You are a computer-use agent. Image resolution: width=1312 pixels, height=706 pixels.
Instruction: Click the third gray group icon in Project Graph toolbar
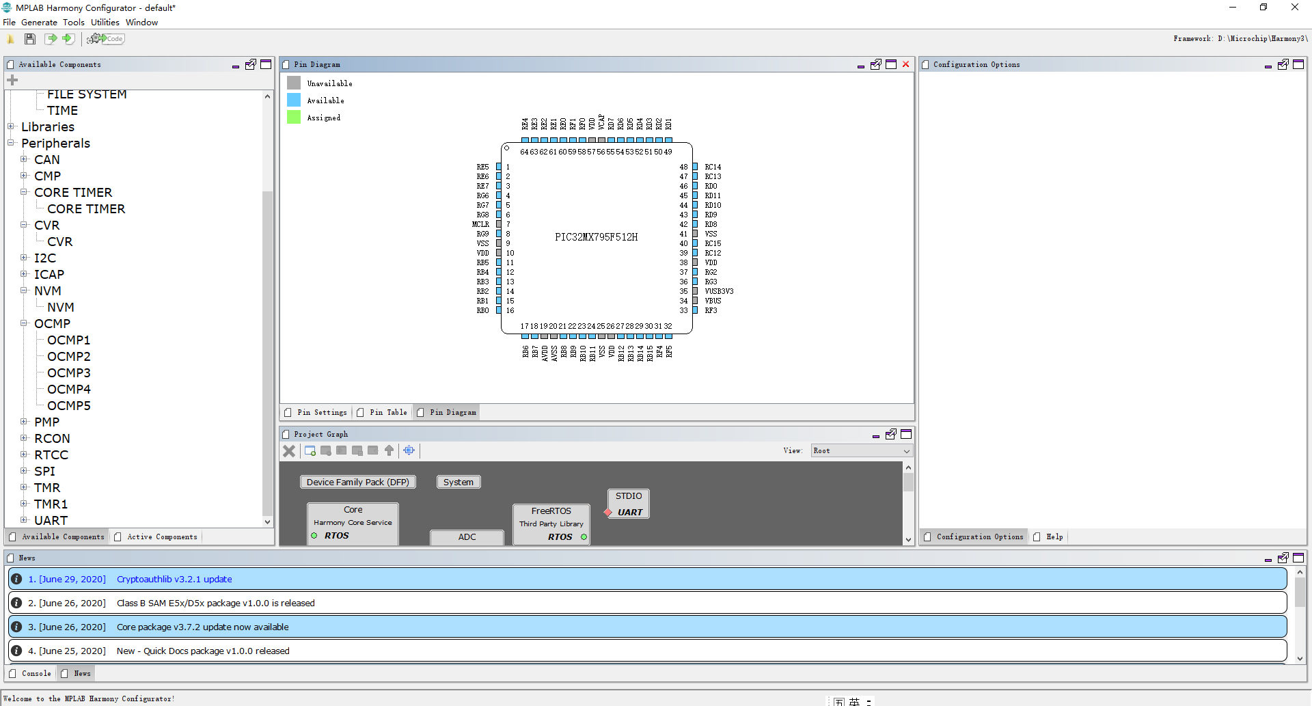[x=342, y=450]
